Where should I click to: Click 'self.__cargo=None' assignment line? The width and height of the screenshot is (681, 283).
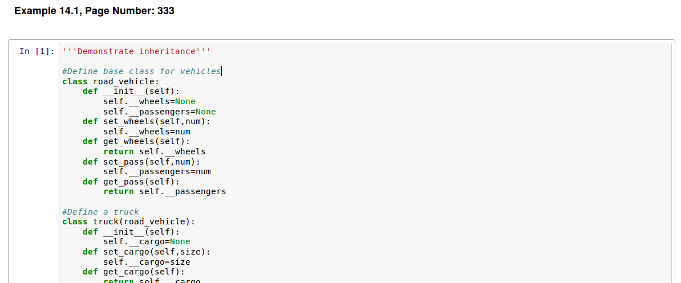pyautogui.click(x=147, y=241)
